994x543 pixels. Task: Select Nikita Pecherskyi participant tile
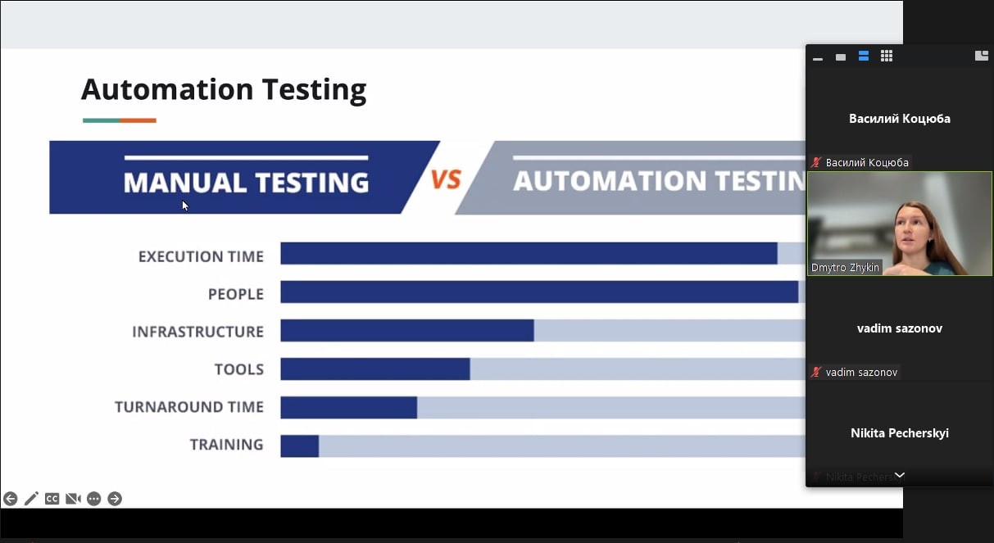(x=899, y=433)
